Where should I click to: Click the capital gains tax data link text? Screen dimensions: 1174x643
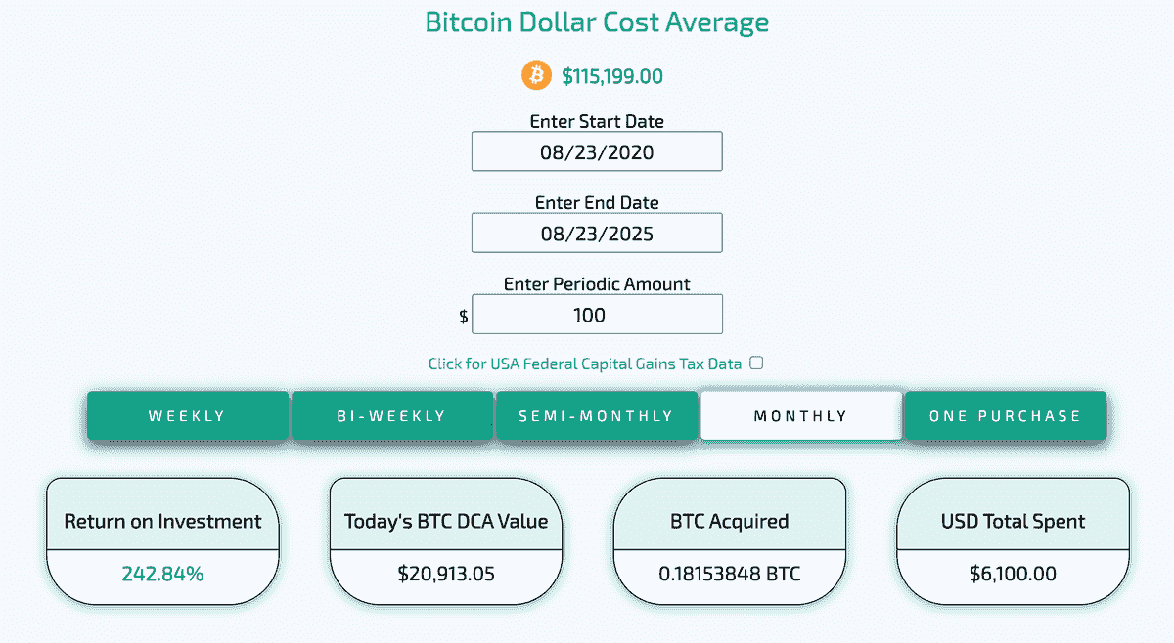click(585, 364)
